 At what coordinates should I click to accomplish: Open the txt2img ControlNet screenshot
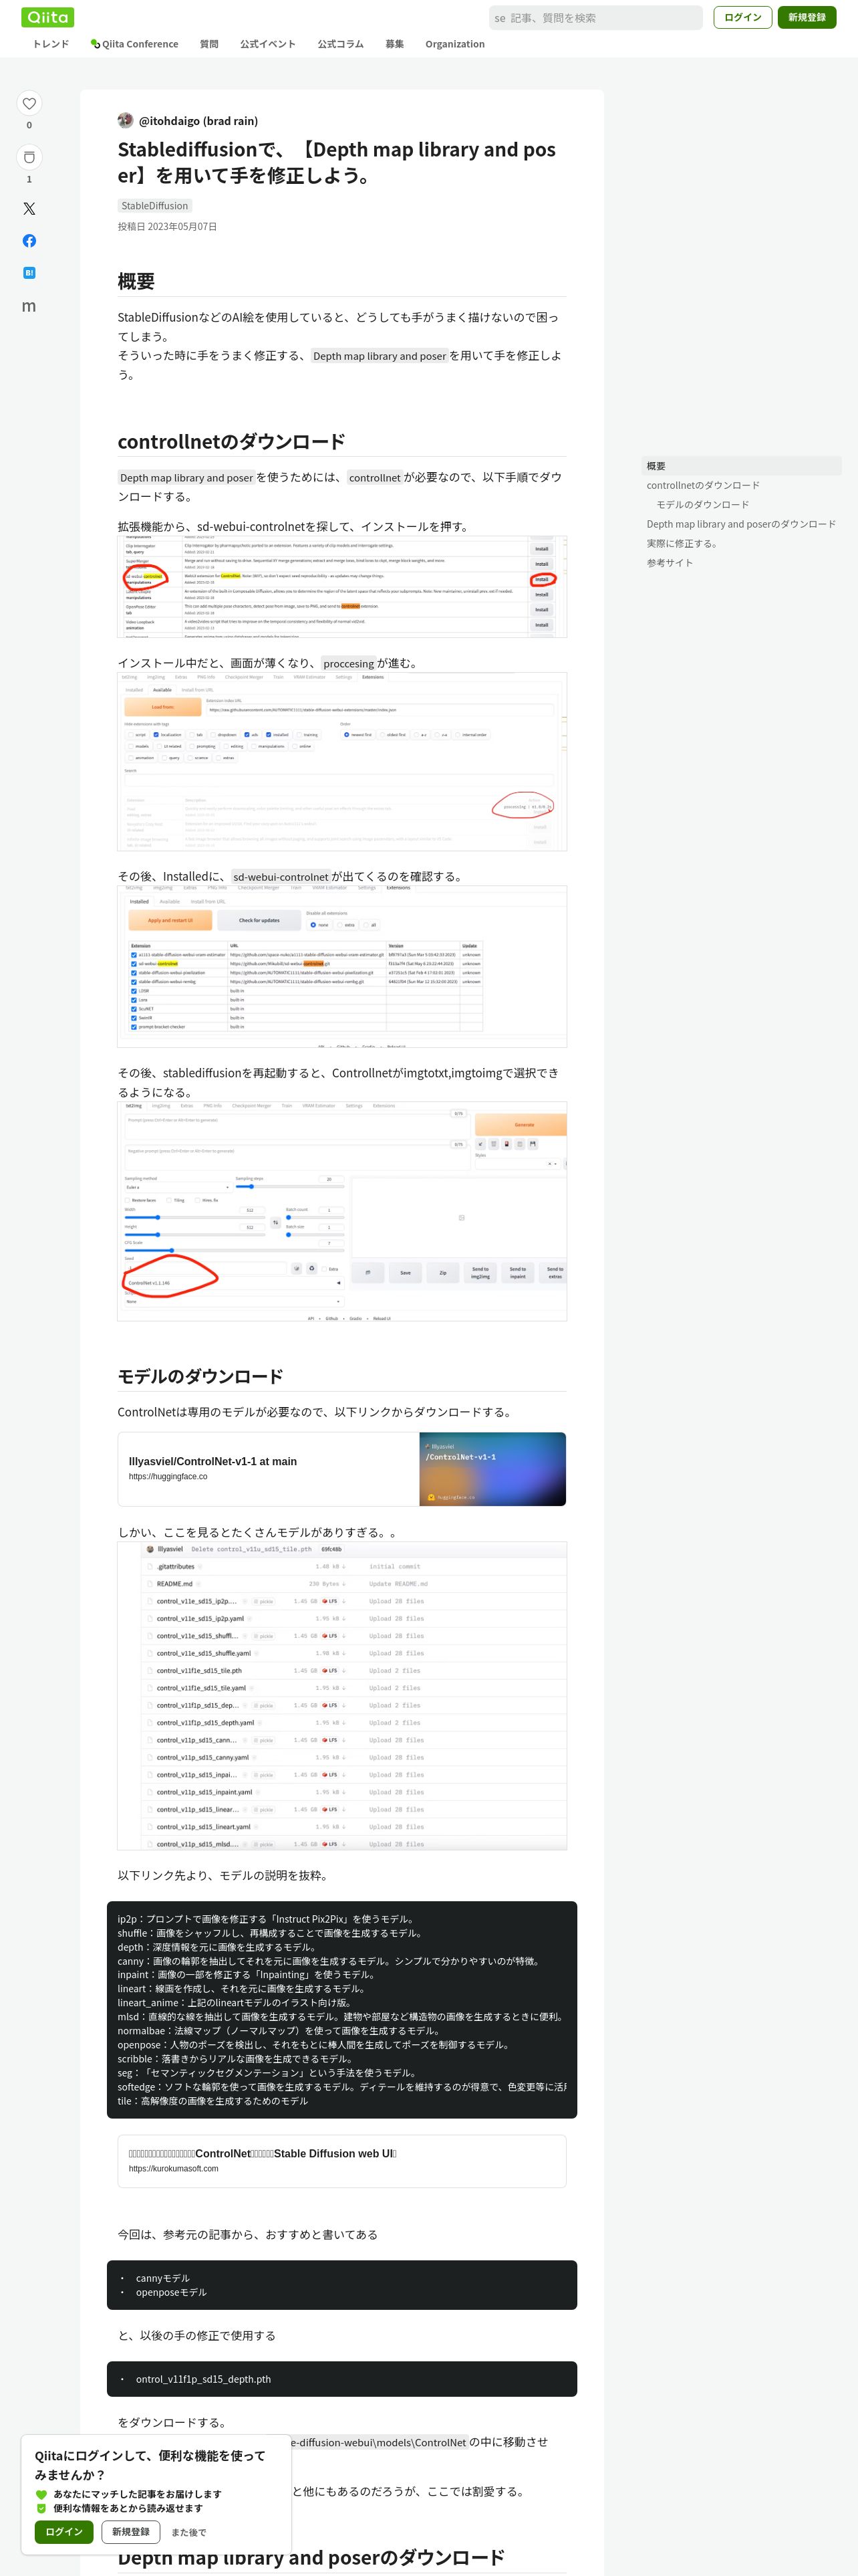341,1211
